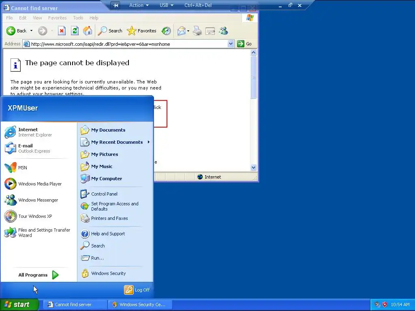Open the Favorites menu in menu bar

[58, 18]
